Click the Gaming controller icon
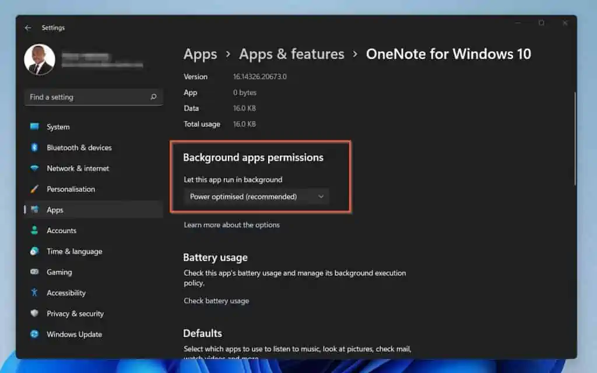This screenshot has height=373, width=597. (x=34, y=272)
